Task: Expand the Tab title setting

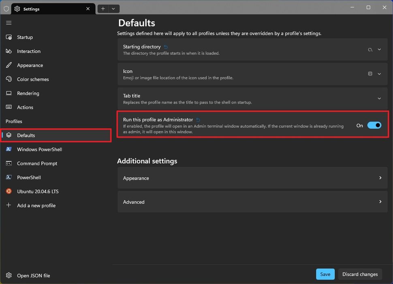Action: (379, 98)
